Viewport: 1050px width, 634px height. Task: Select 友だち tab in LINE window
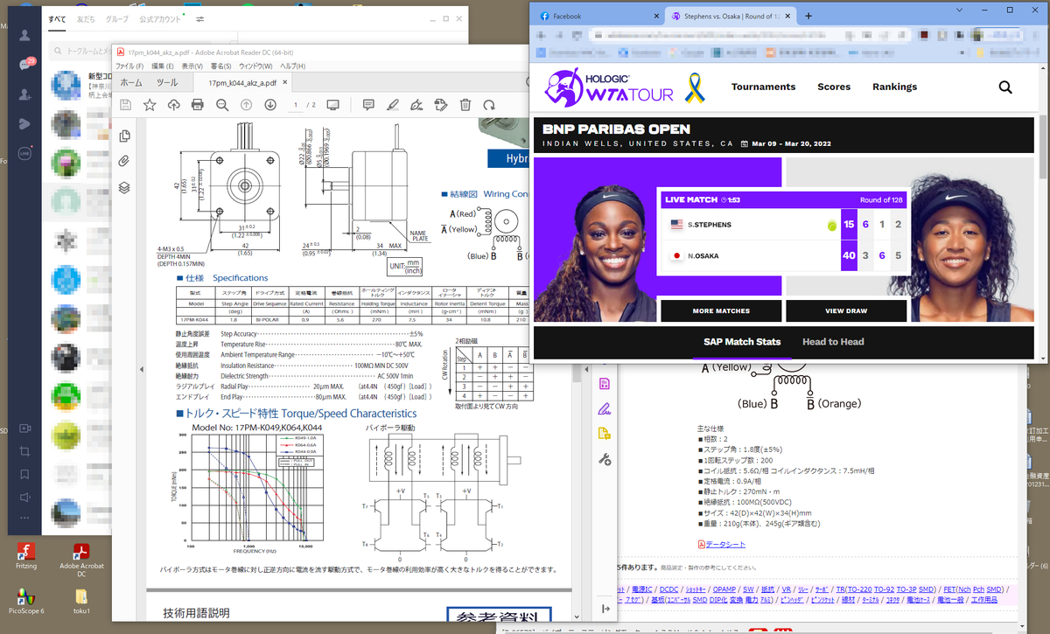pos(86,17)
